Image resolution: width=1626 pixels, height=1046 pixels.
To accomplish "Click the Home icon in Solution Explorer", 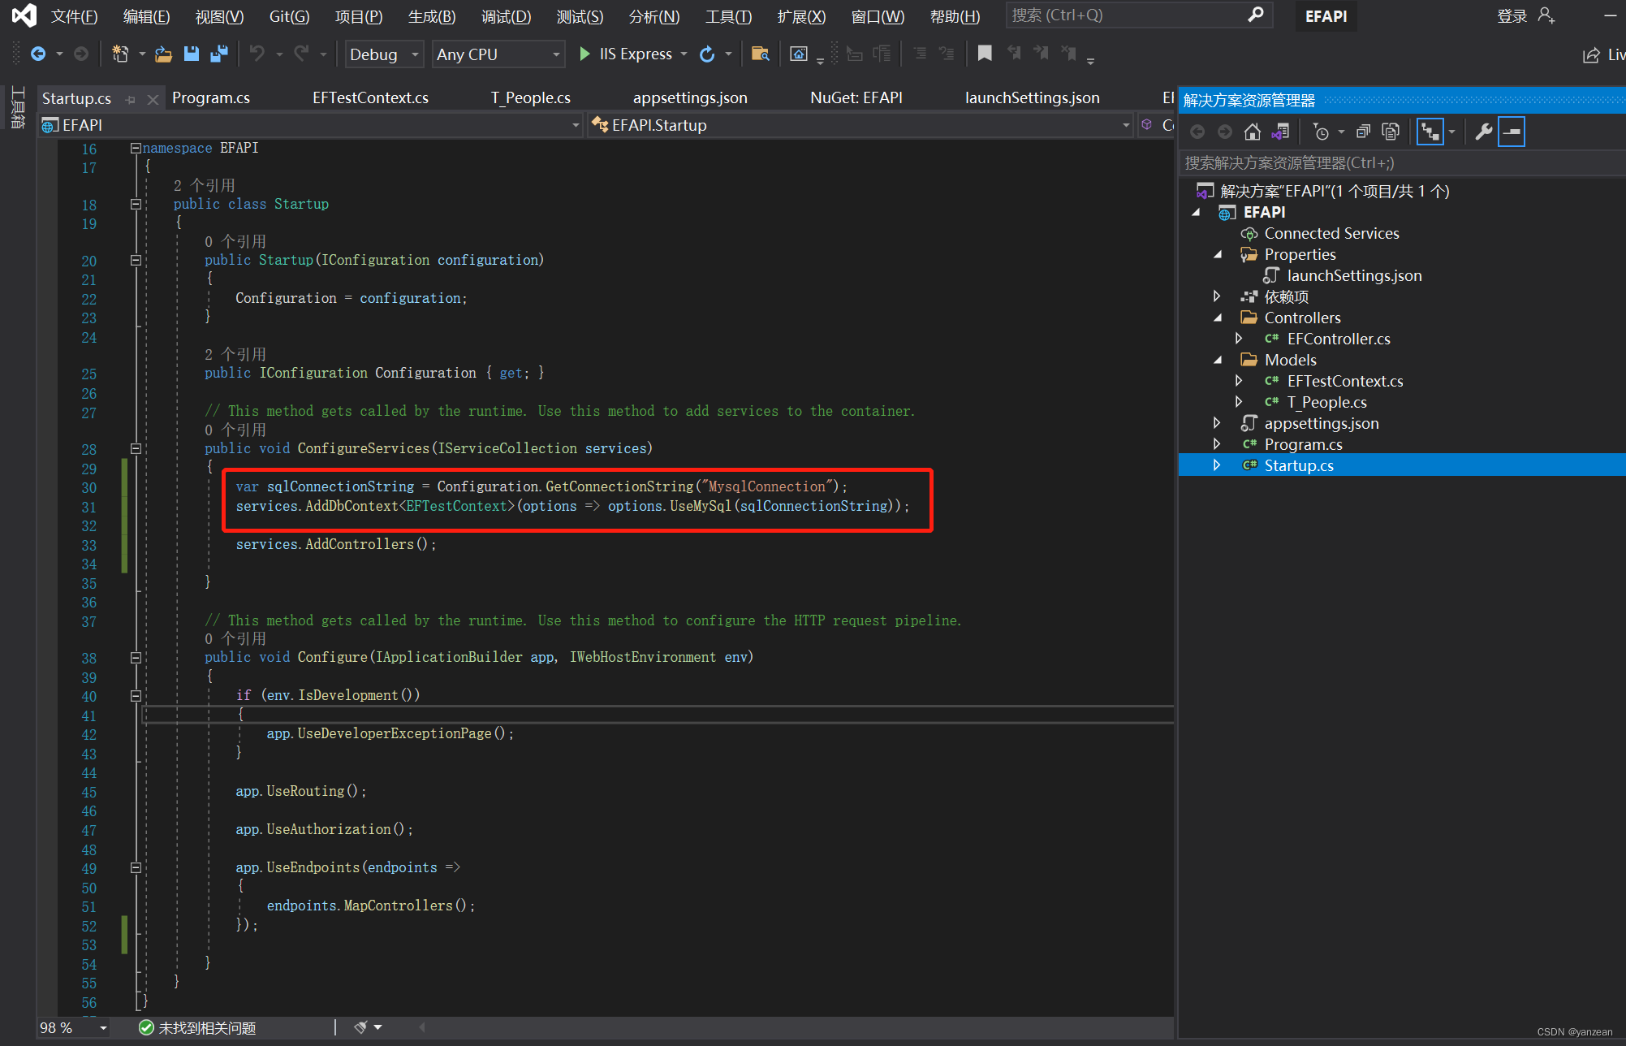I will [1253, 132].
